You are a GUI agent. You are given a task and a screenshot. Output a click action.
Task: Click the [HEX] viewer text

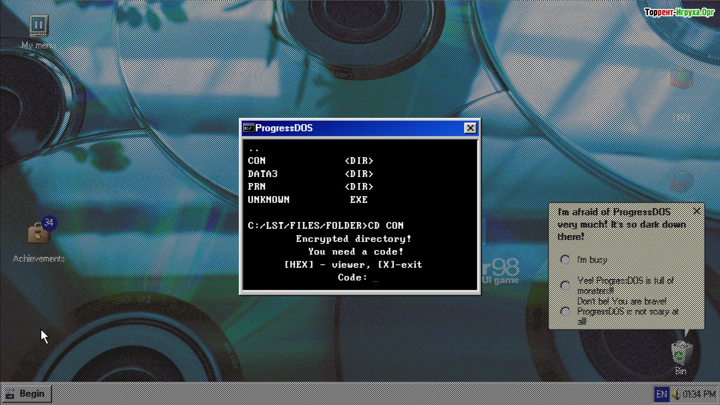(x=299, y=265)
